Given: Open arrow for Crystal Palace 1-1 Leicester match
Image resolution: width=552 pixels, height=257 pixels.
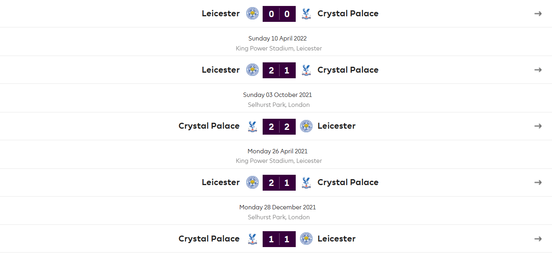Looking at the screenshot, I should pos(538,239).
